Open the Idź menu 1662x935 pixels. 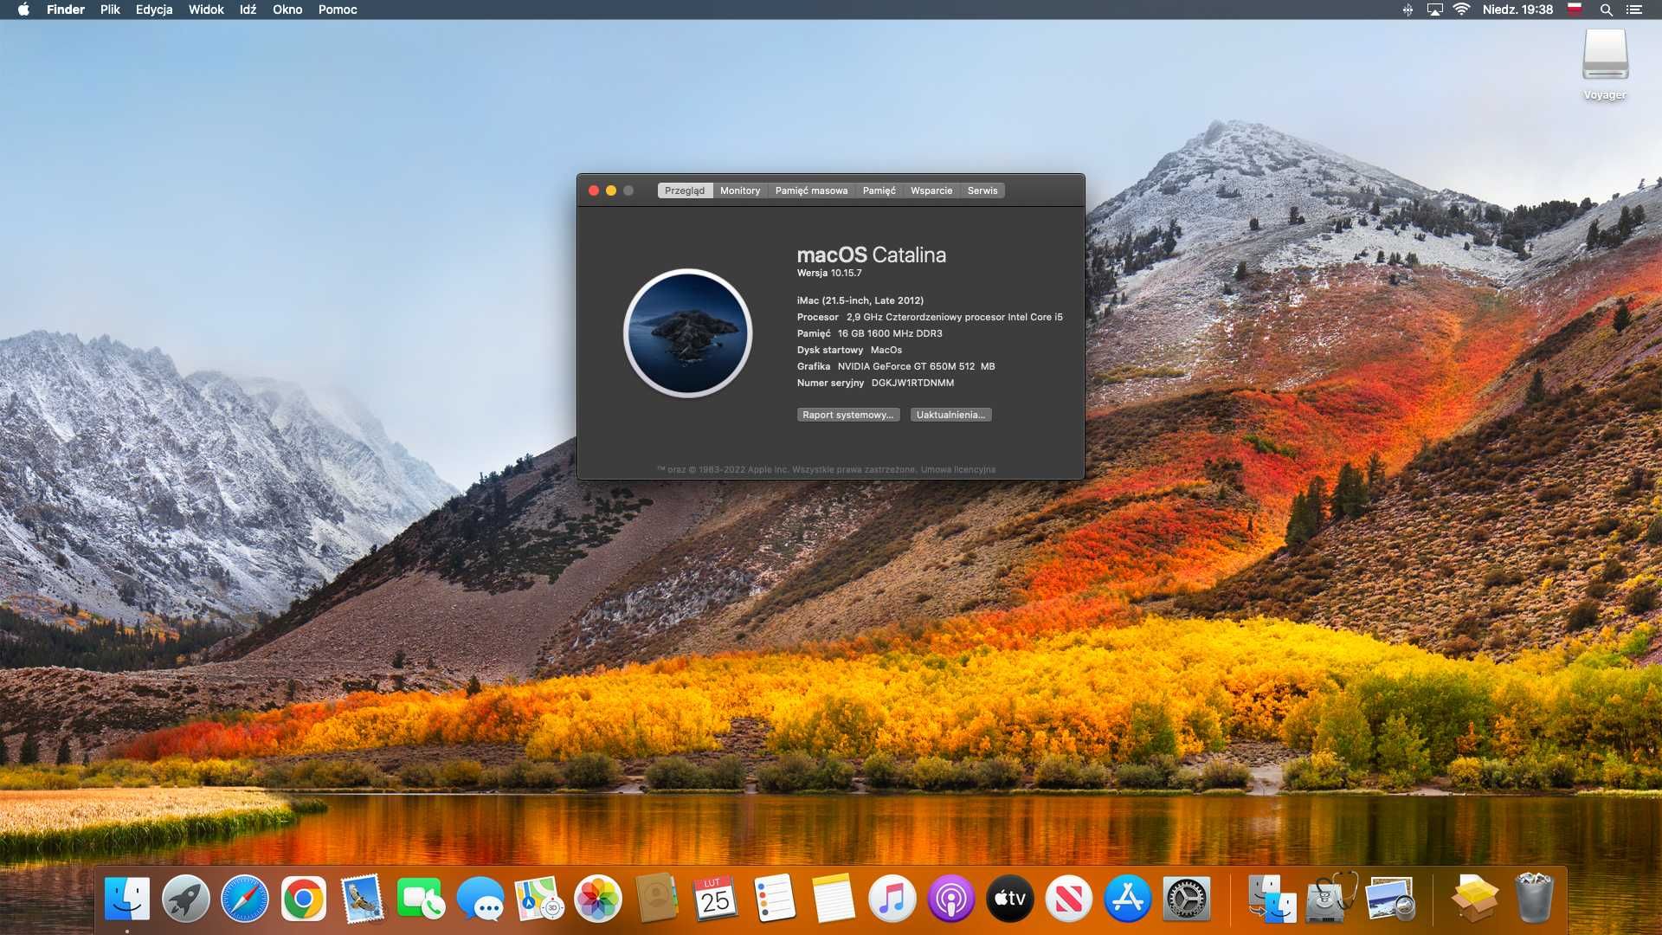[x=248, y=10]
